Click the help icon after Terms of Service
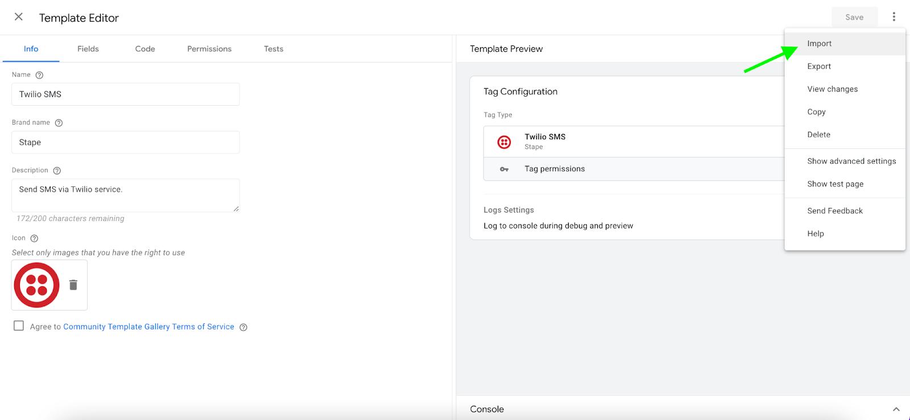Screen dimensions: 910x420 click(243, 327)
